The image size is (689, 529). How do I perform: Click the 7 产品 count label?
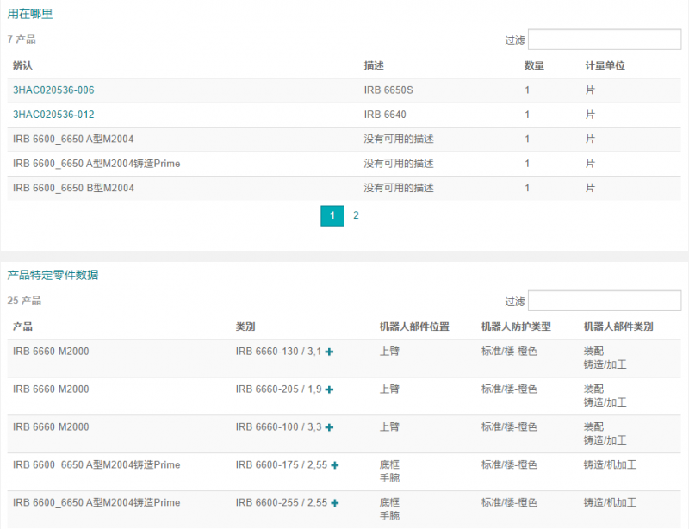pos(22,40)
